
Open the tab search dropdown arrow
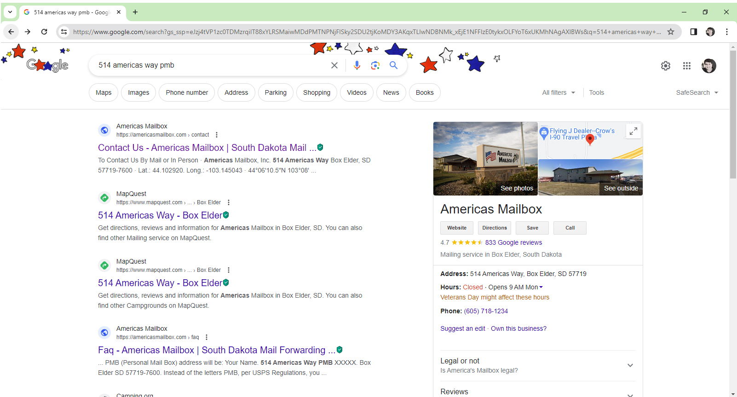(10, 12)
